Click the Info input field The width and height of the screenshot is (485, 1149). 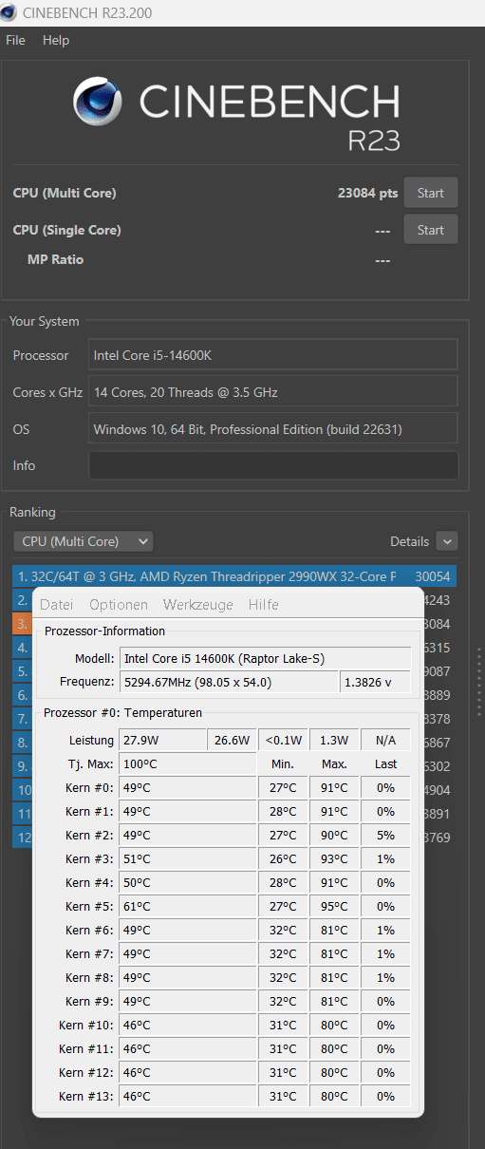(x=273, y=465)
